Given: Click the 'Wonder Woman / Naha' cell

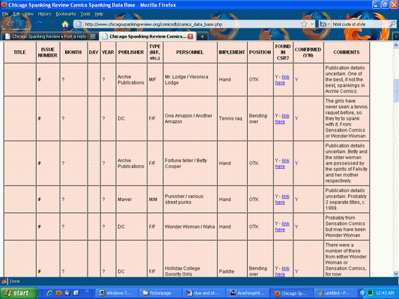Looking at the screenshot, I should click(190, 226).
